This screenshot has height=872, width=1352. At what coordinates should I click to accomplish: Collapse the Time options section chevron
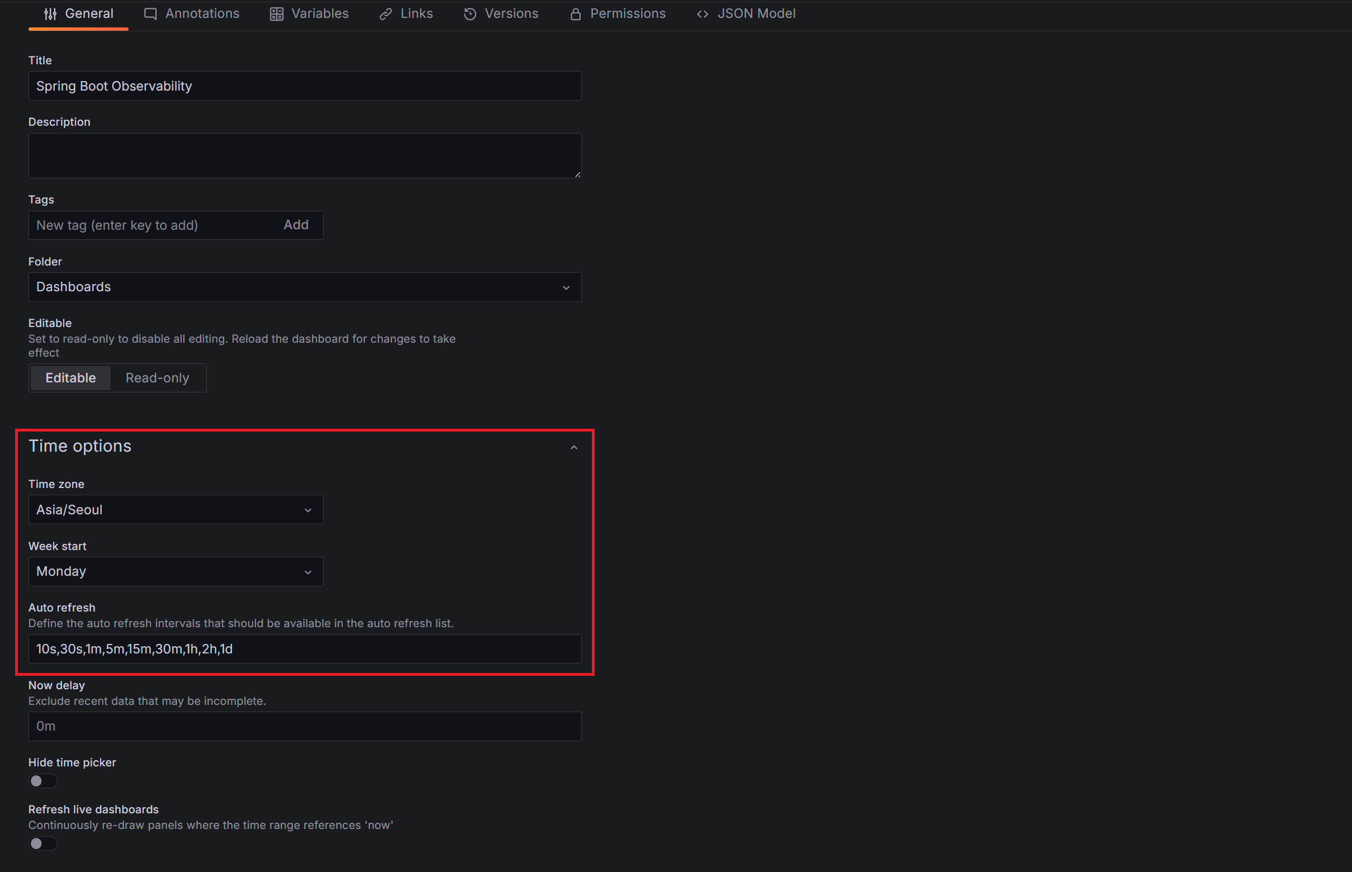tap(573, 447)
